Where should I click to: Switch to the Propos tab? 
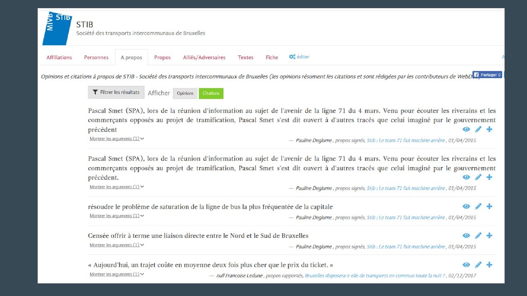[162, 58]
